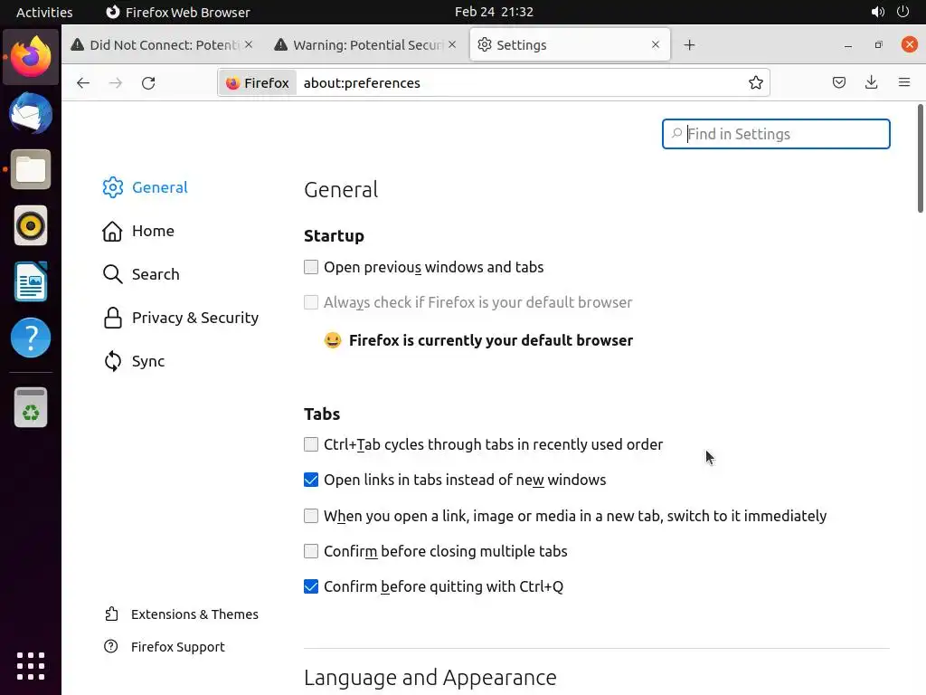This screenshot has width=926, height=695.
Task: Open the Firefox Support link
Action: pyautogui.click(x=177, y=647)
